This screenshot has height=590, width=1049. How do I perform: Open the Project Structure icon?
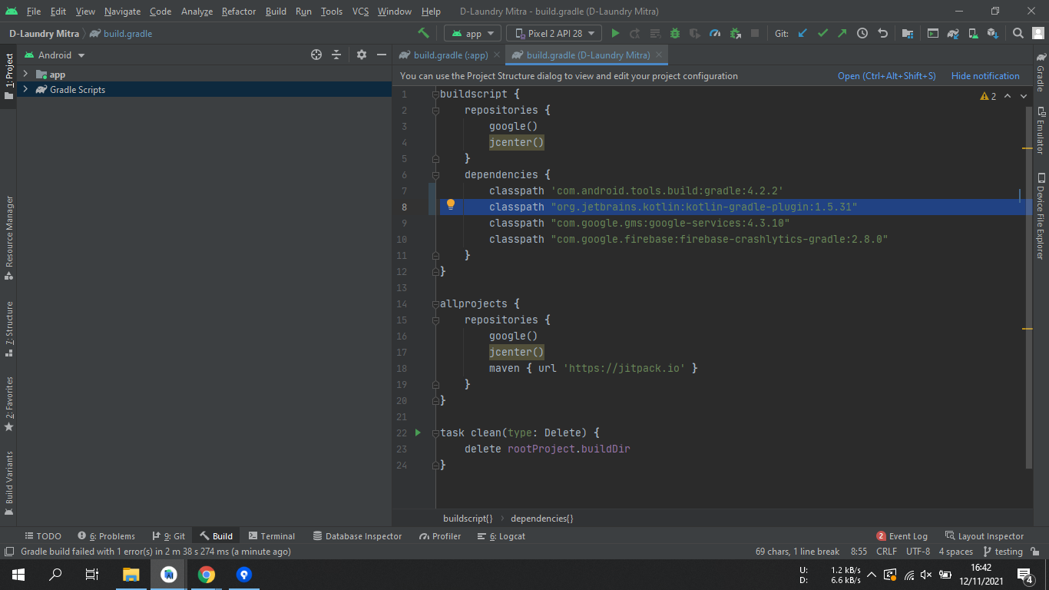point(907,33)
